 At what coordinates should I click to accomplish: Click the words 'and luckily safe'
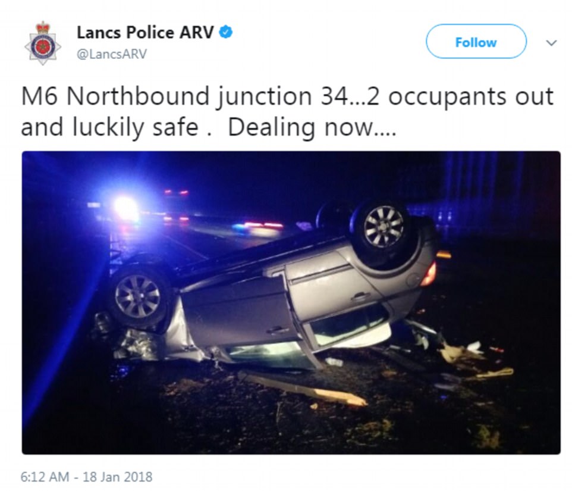point(110,127)
